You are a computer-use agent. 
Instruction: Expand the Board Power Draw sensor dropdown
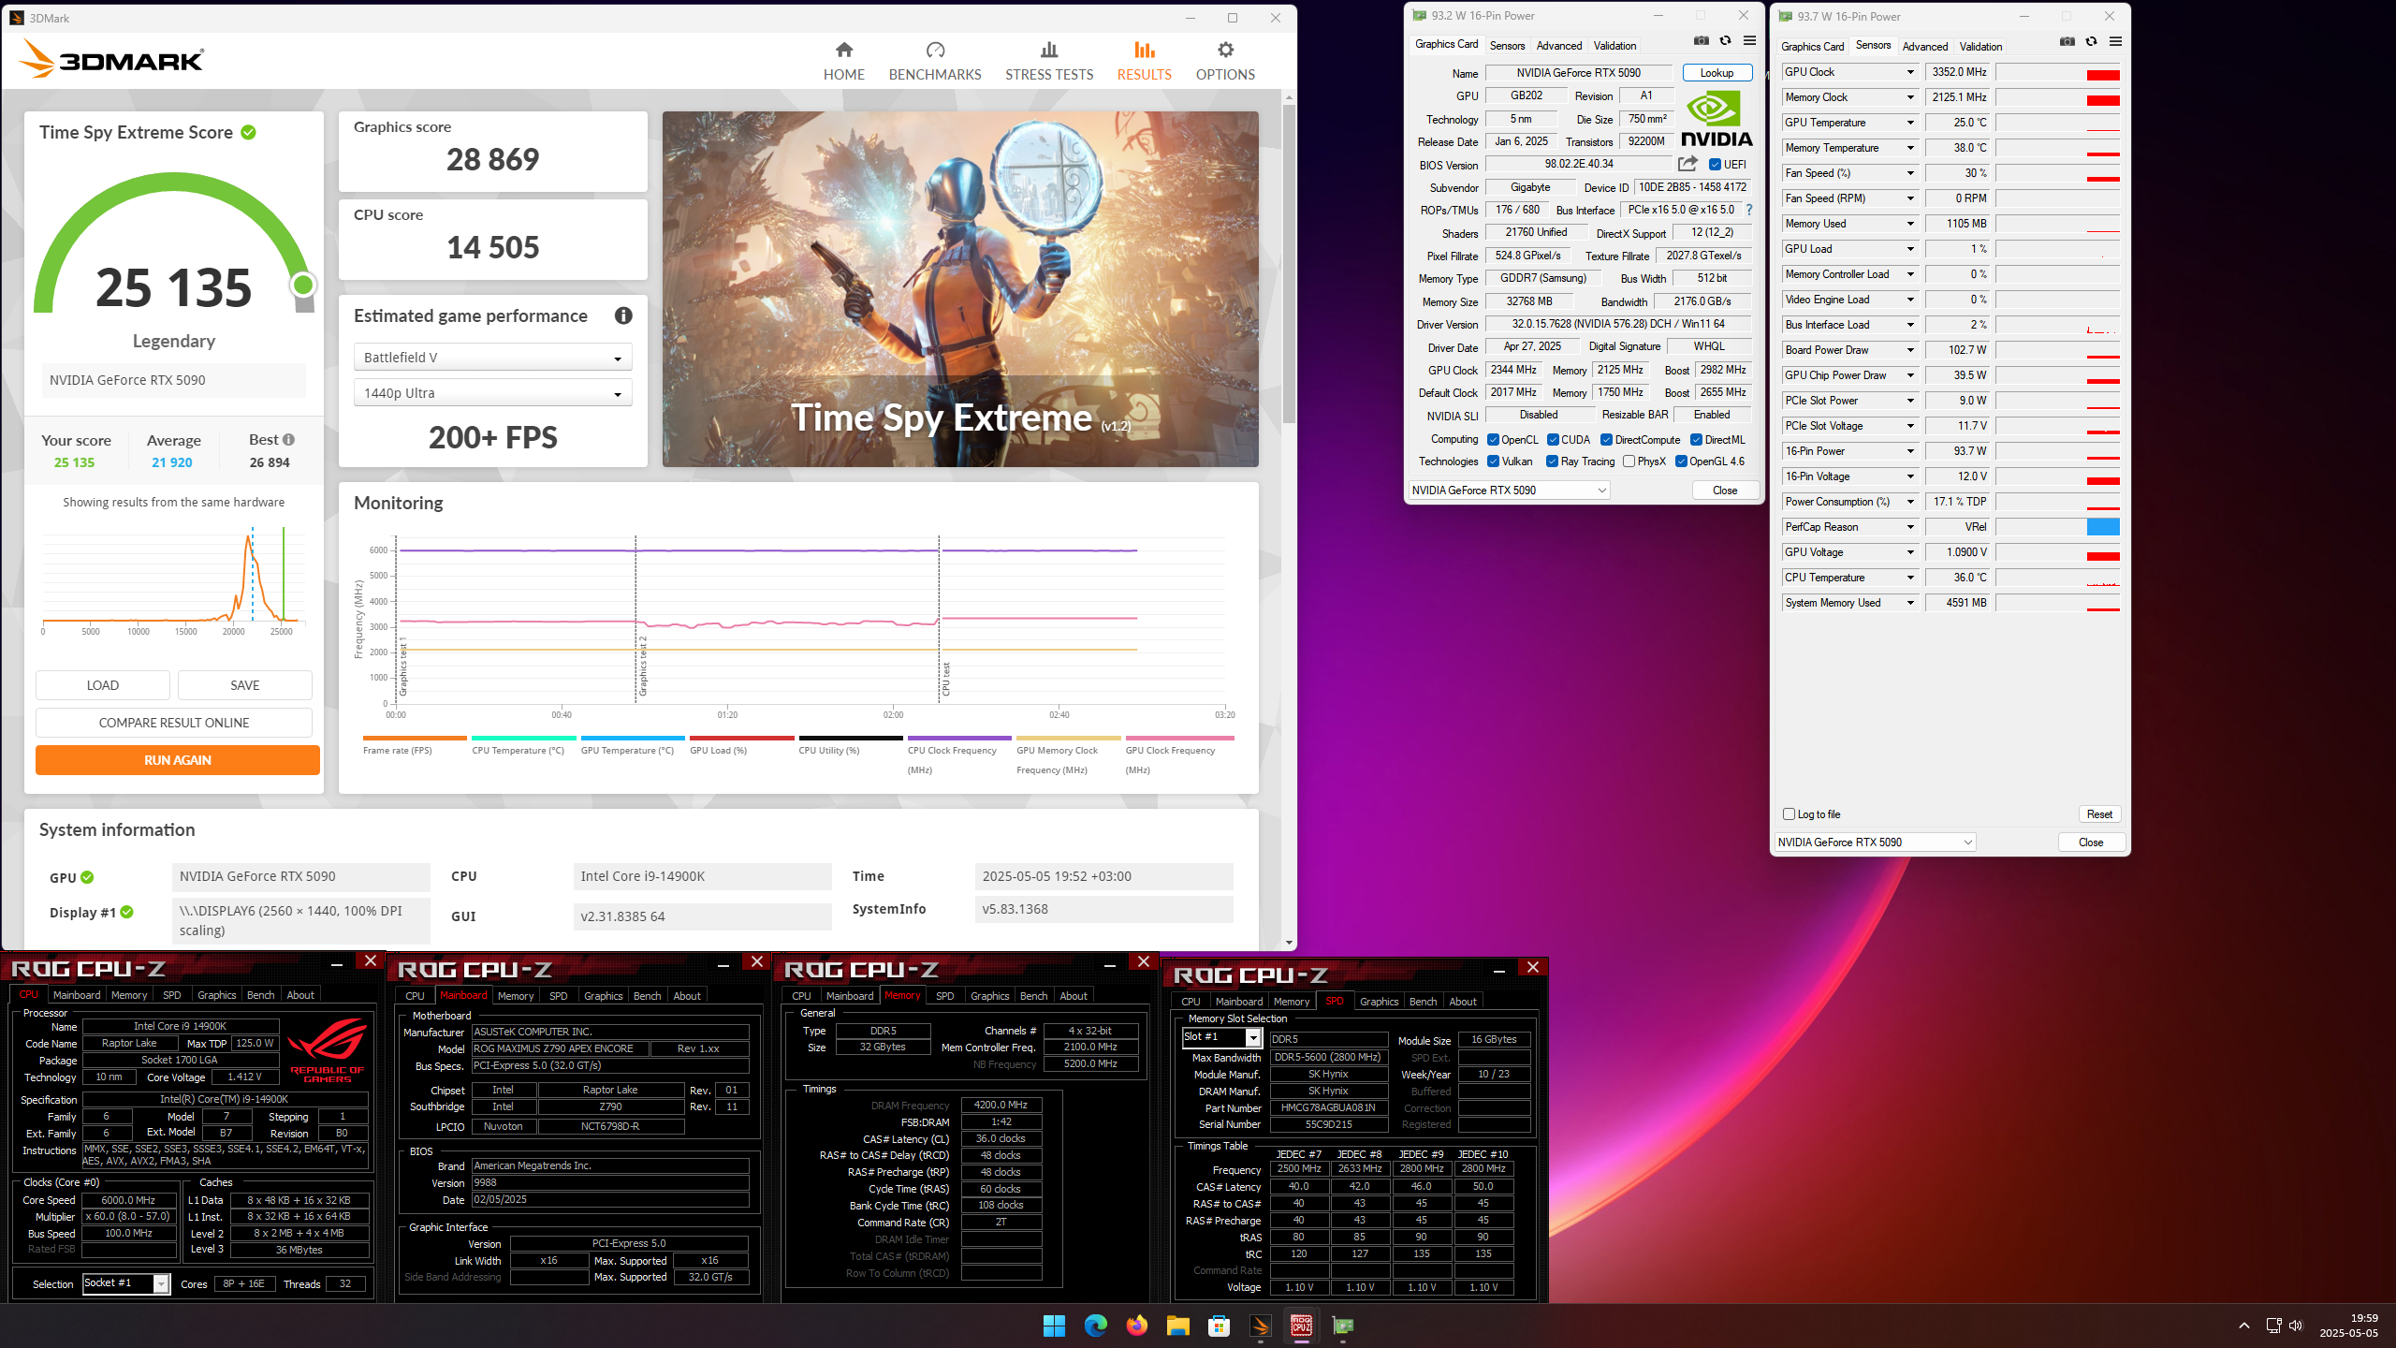click(x=1910, y=350)
